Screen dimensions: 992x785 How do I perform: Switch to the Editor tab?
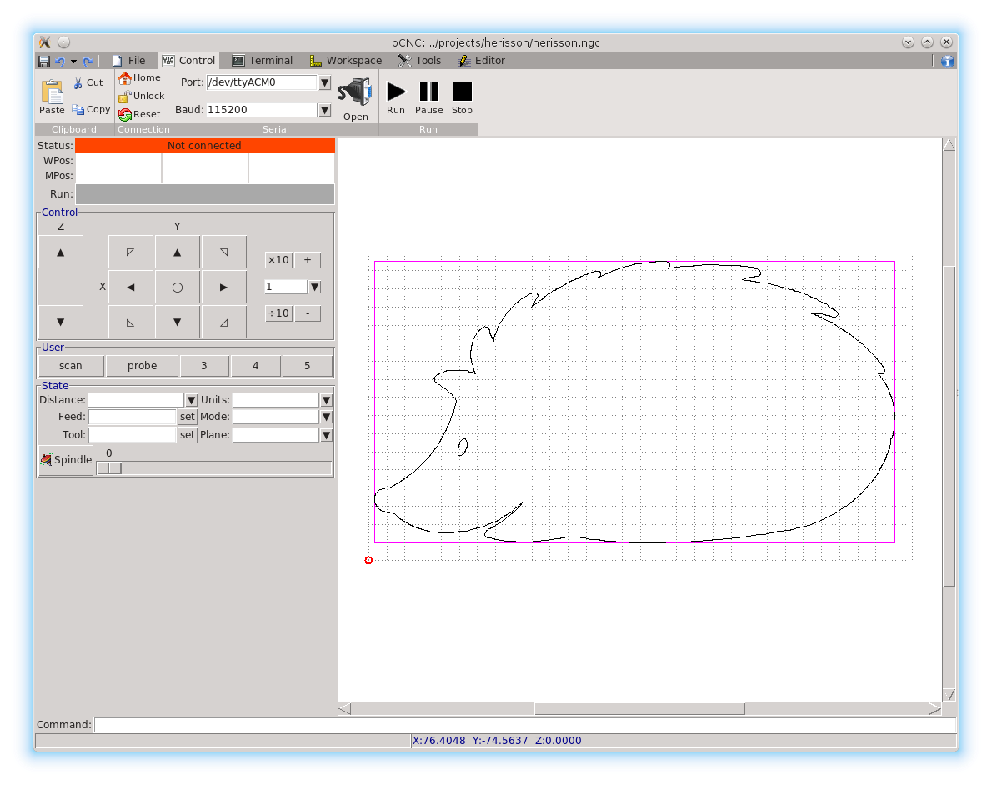[482, 61]
